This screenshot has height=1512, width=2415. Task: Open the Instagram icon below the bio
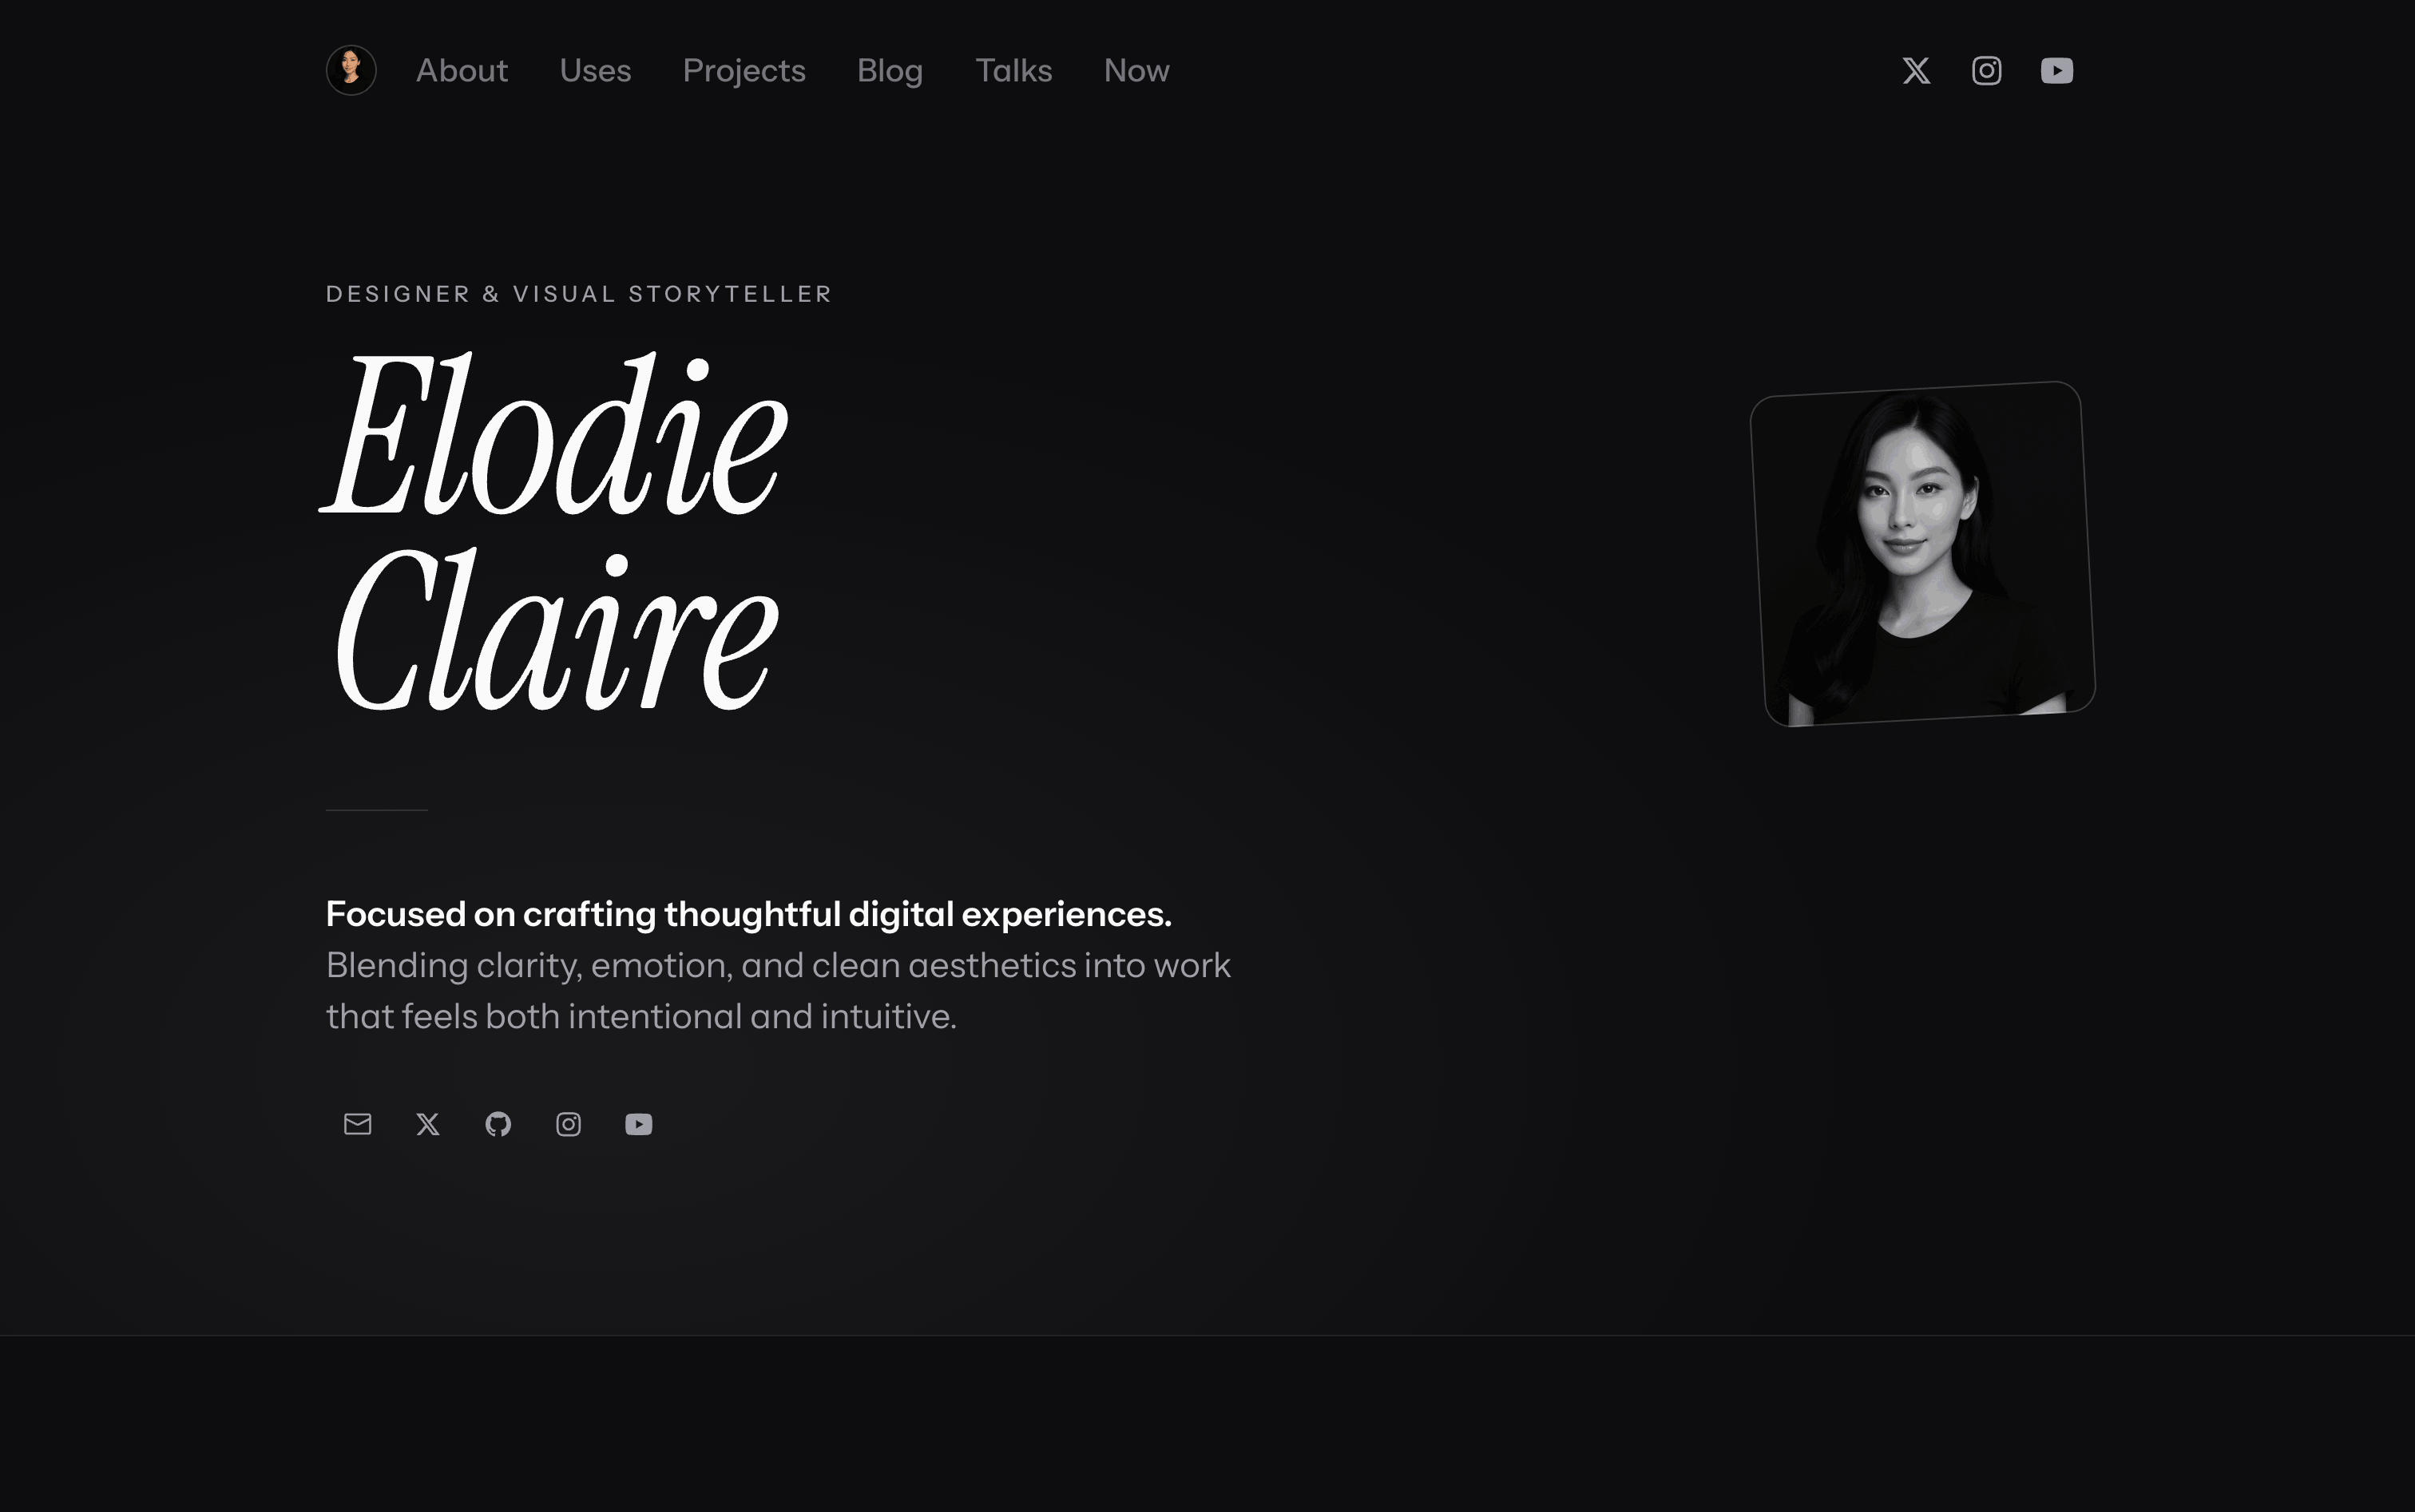[x=569, y=1124]
